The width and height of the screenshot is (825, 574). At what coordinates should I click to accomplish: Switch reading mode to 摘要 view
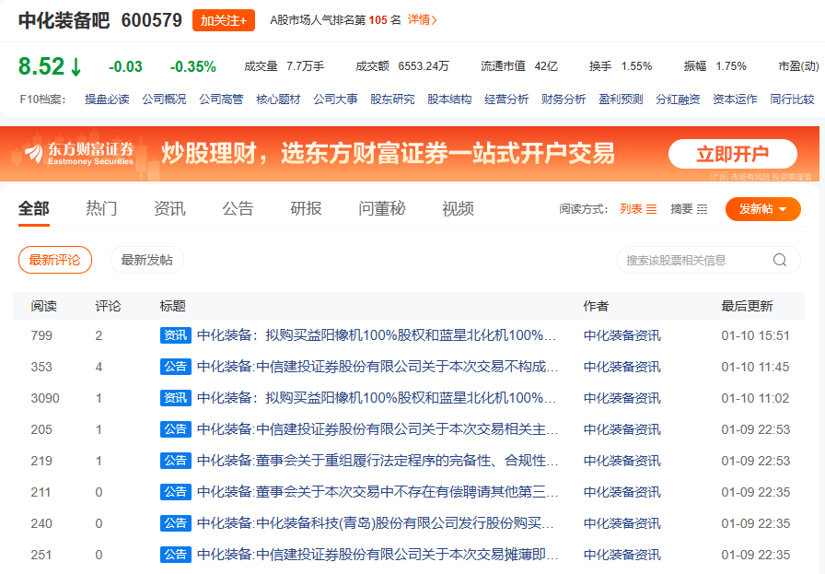pyautogui.click(x=689, y=209)
